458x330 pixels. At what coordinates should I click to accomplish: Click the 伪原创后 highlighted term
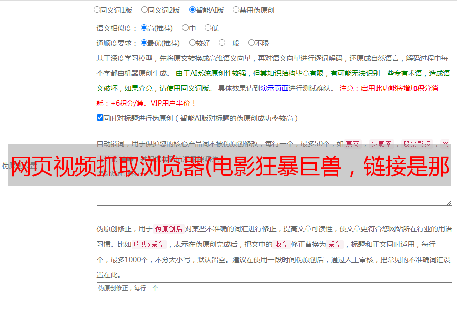pos(169,229)
